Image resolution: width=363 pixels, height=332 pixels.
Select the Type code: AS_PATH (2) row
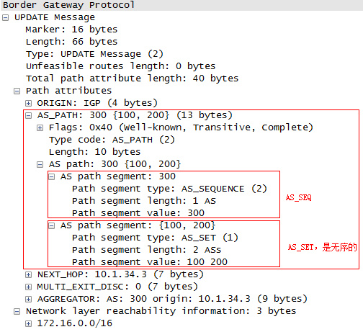click(x=112, y=140)
